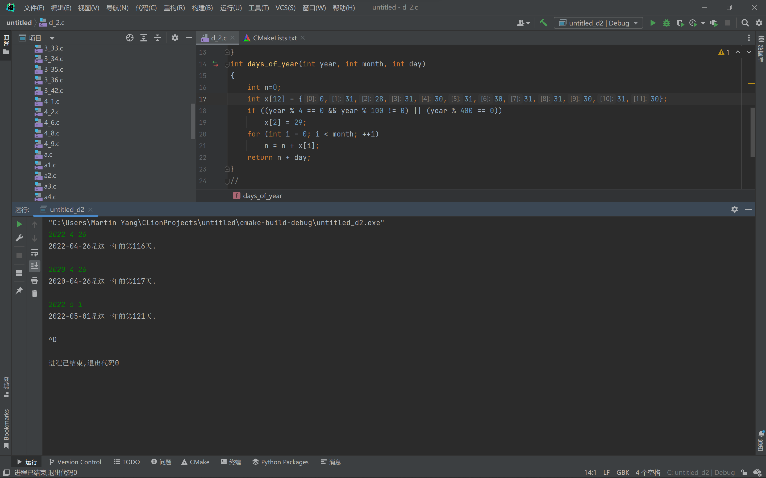
Task: Clear run output with trash icon
Action: (x=35, y=294)
